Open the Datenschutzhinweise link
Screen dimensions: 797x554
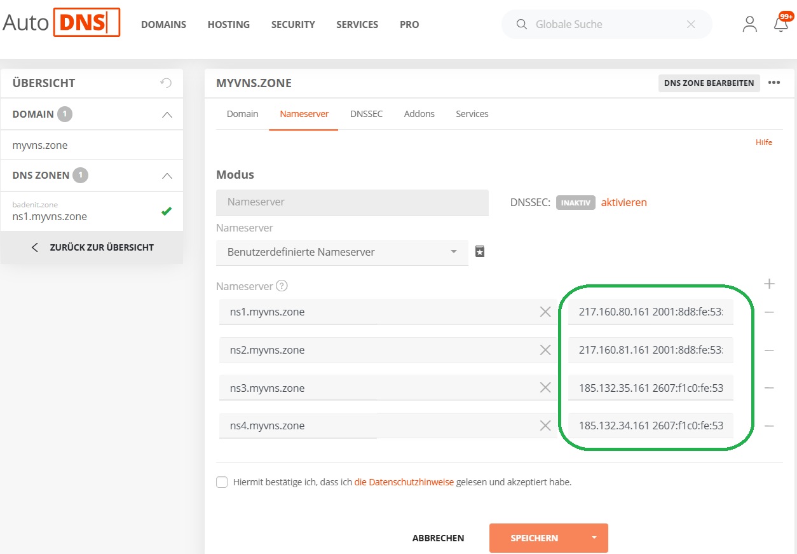404,482
